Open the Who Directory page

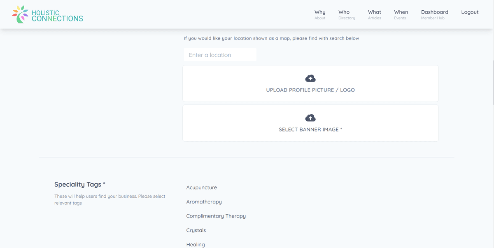[x=346, y=14]
